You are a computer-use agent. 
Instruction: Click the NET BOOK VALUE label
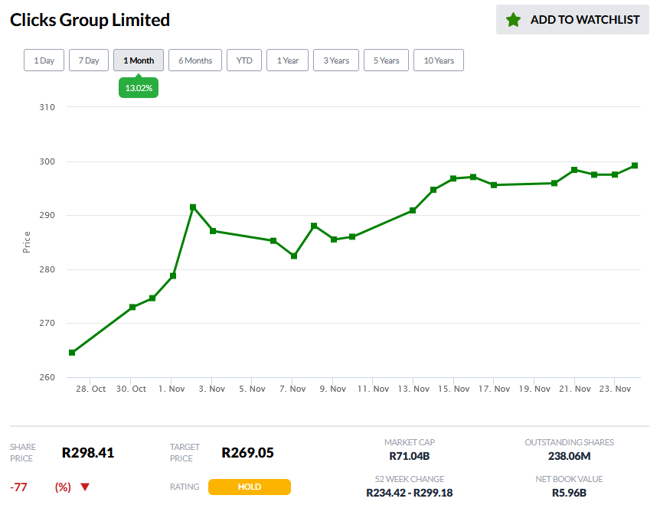569,479
